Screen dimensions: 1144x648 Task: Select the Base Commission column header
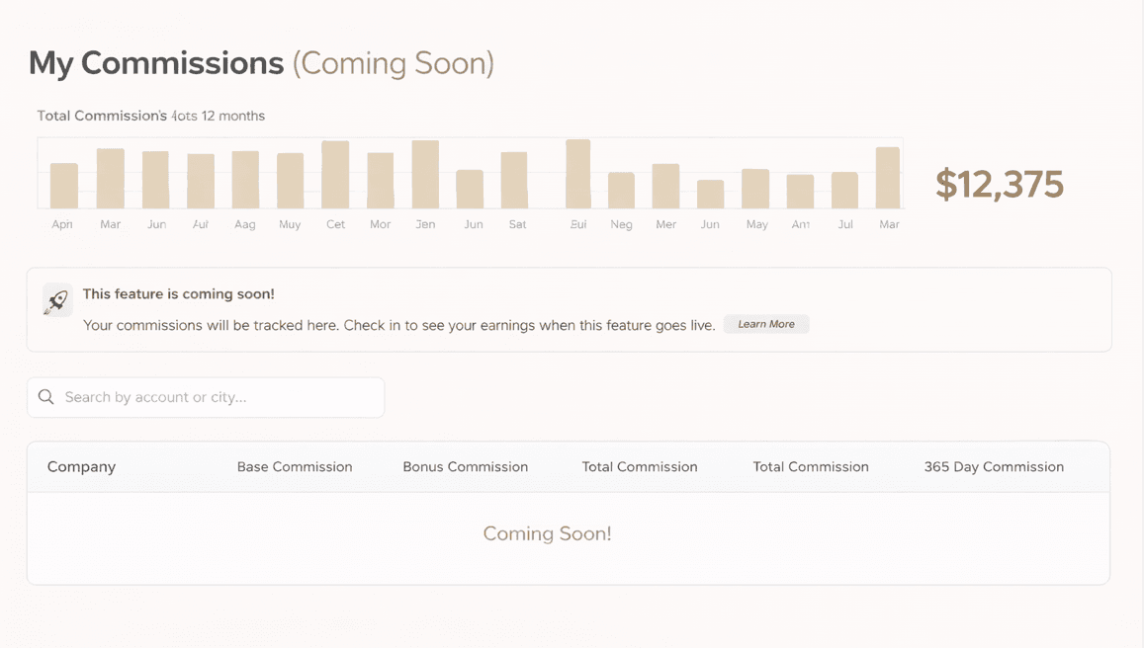[x=295, y=467]
